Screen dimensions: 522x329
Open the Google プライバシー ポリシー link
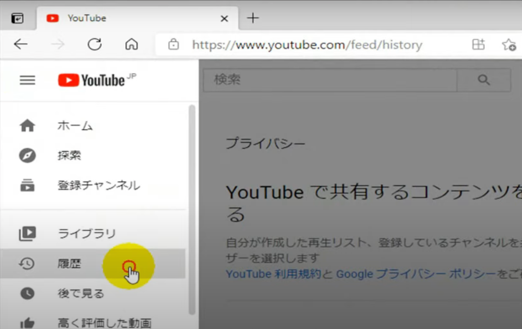pyautogui.click(x=416, y=274)
